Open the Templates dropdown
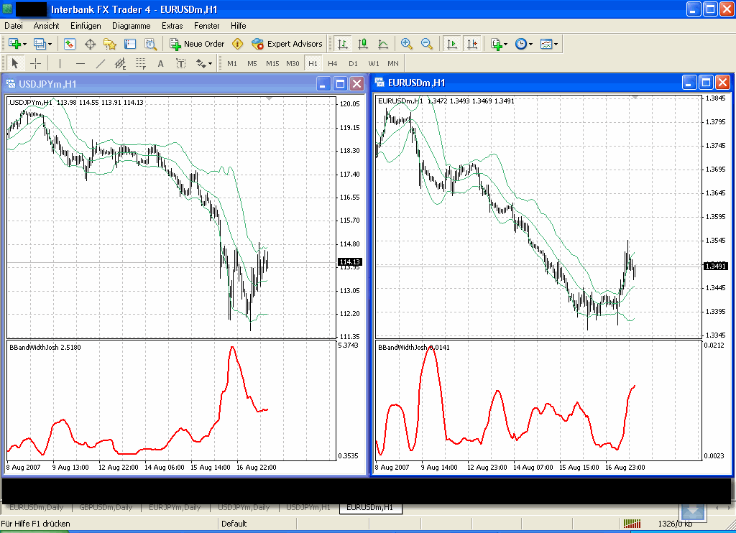The width and height of the screenshot is (736, 533). (x=556, y=44)
